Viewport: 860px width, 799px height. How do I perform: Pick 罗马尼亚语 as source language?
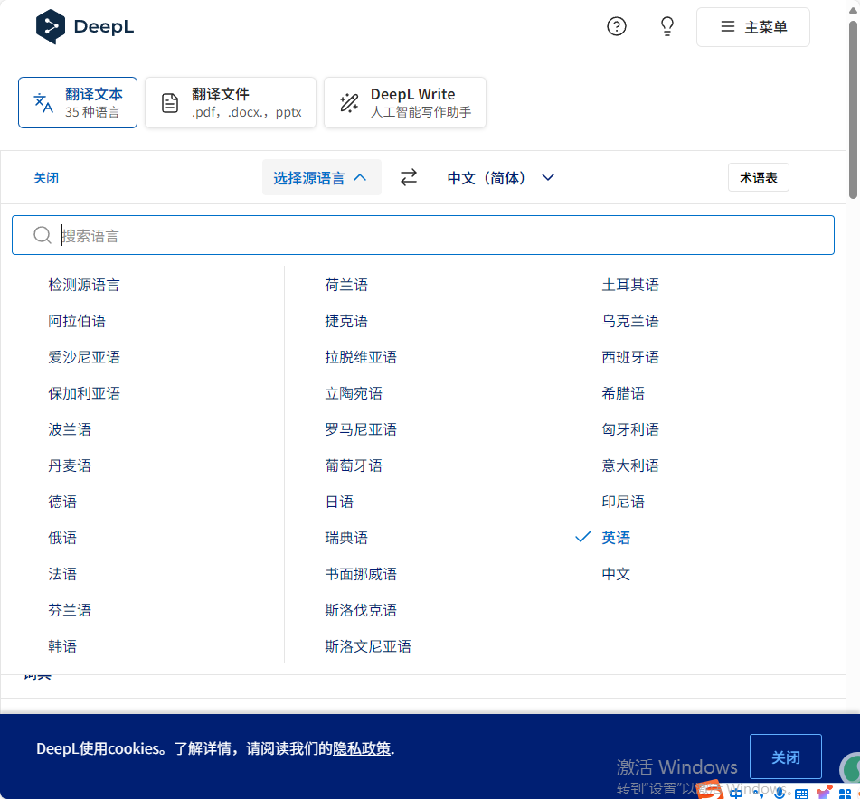360,429
